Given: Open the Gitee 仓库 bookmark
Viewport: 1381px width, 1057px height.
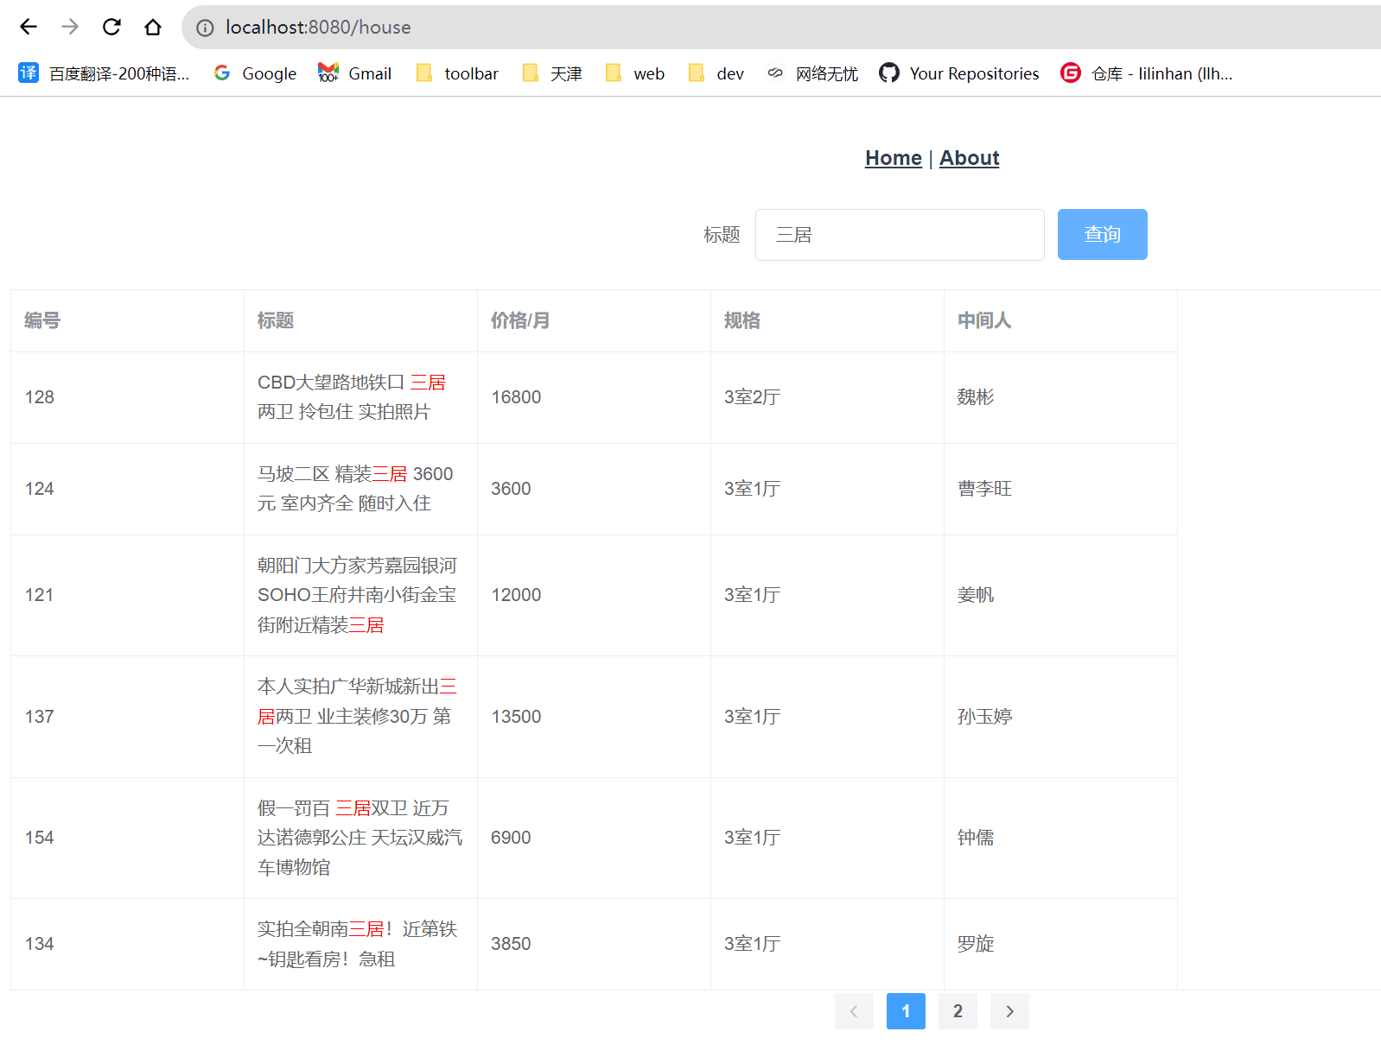Looking at the screenshot, I should coord(1147,73).
